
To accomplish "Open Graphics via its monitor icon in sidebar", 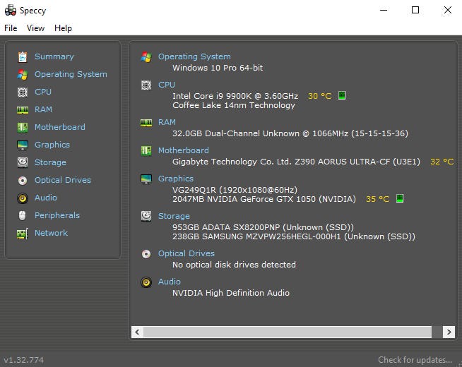I will [x=22, y=145].
